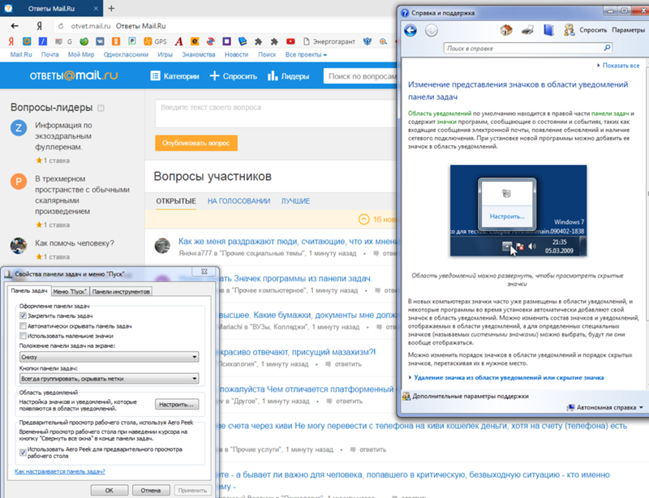Open question 'Как же меня раздражают люди'
The width and height of the screenshot is (649, 498).
click(x=287, y=242)
